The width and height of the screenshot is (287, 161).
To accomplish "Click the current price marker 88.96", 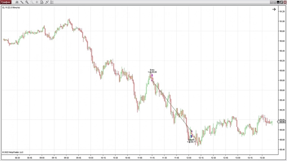I will (282, 122).
